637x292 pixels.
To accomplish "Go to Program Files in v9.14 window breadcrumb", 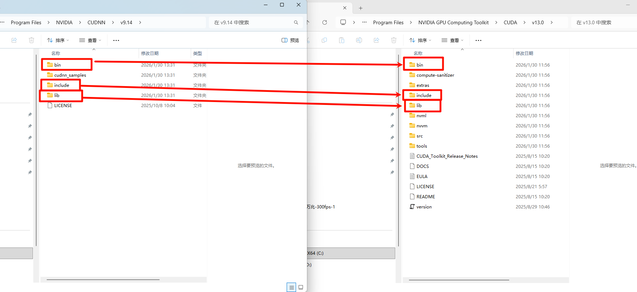I will (x=26, y=22).
